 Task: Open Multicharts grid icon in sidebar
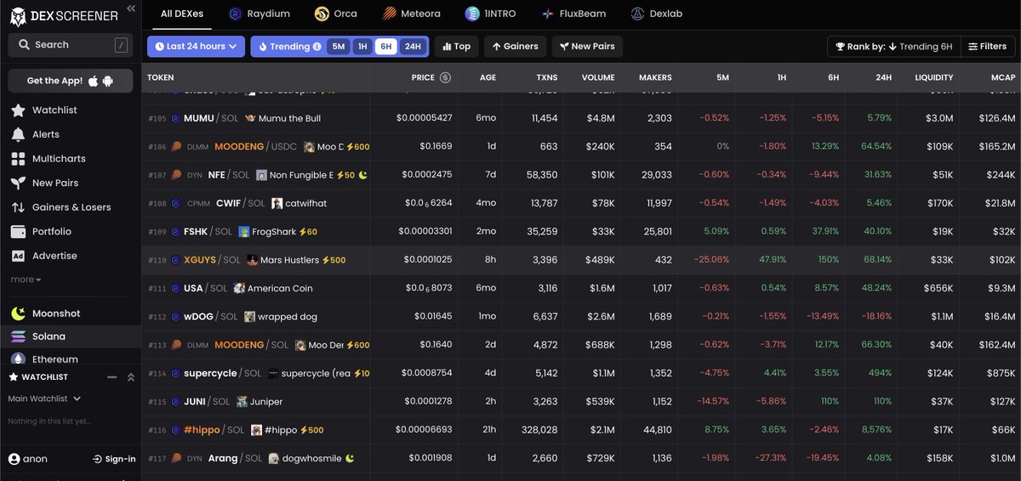coord(18,159)
